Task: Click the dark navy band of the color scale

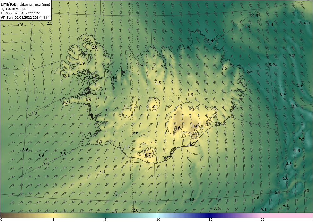Action: click(x=210, y=215)
